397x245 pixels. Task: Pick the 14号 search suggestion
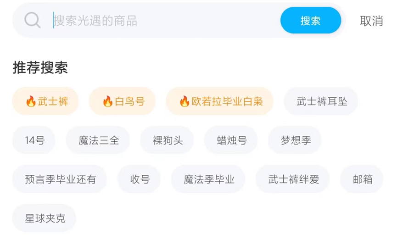point(34,140)
